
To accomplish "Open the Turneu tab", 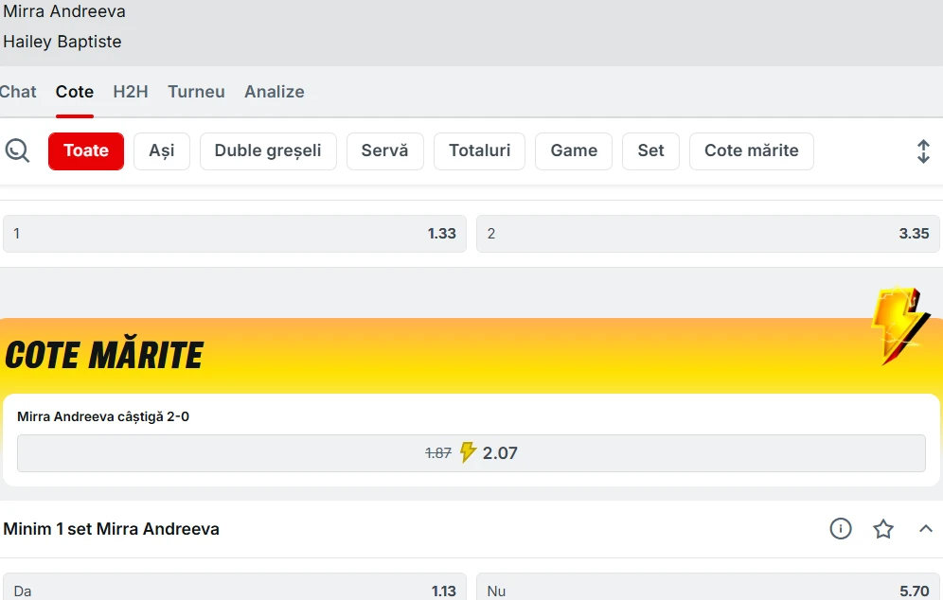I will (x=196, y=92).
